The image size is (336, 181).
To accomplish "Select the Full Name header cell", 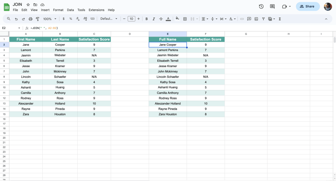I will click(x=168, y=39).
